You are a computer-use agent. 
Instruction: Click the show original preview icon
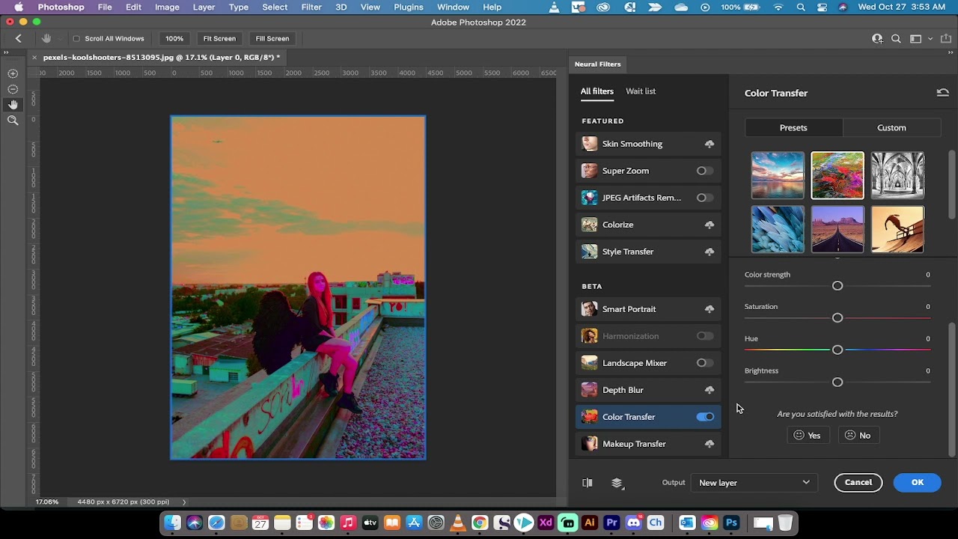(588, 483)
